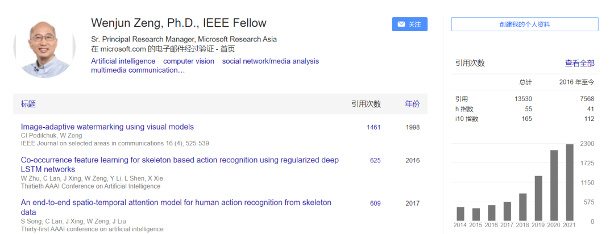The width and height of the screenshot is (614, 234).
Task: Open the Co-occurrence feature learning paper
Action: 180,160
